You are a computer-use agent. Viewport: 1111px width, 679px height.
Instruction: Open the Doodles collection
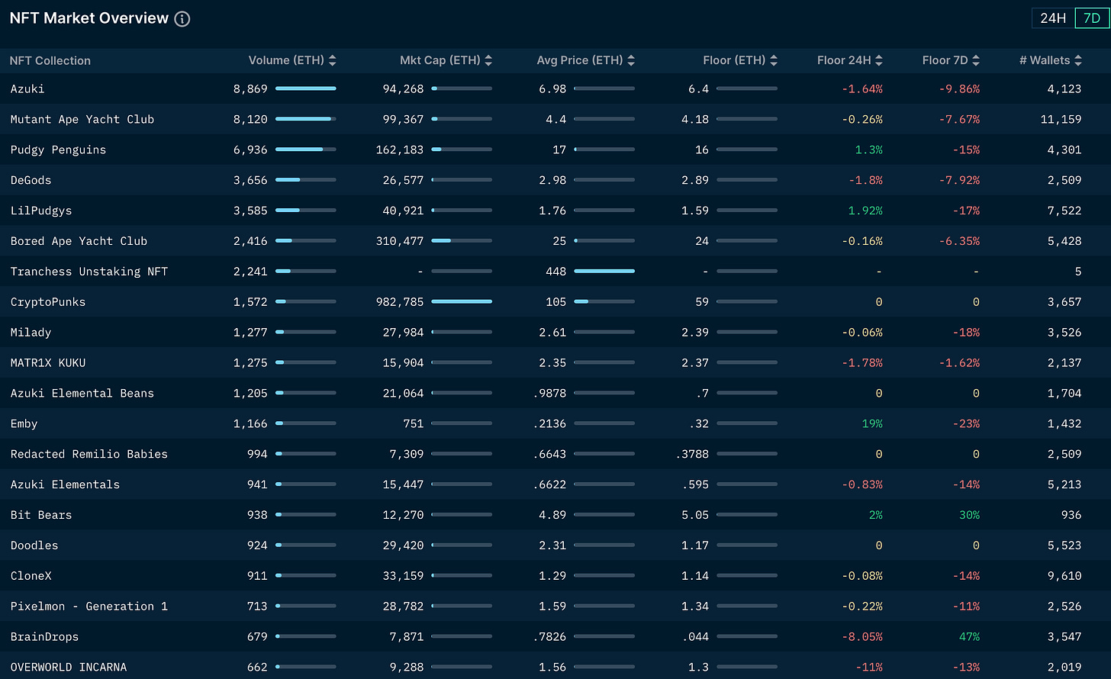point(34,545)
